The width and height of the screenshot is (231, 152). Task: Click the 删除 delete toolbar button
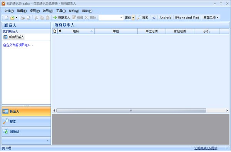click(90, 18)
